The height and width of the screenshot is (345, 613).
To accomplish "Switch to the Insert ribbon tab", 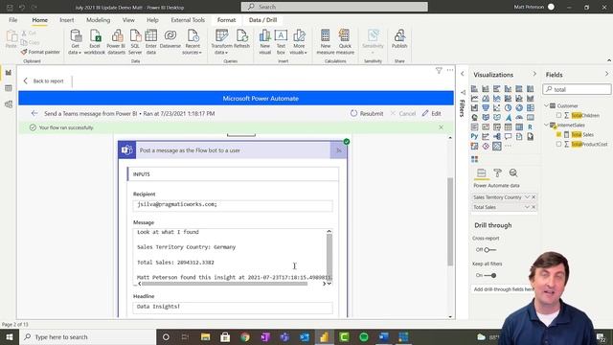I will point(66,20).
